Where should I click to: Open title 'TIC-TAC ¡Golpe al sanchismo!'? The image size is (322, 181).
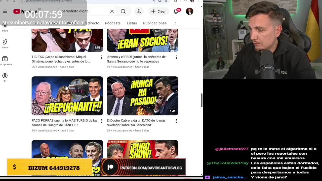(61, 59)
